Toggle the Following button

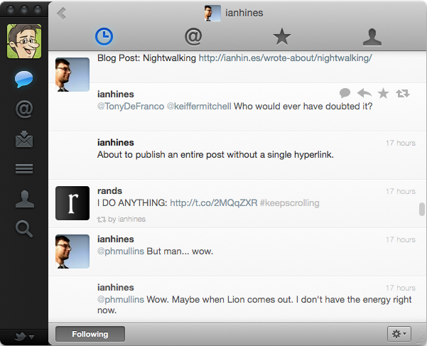[x=90, y=334]
